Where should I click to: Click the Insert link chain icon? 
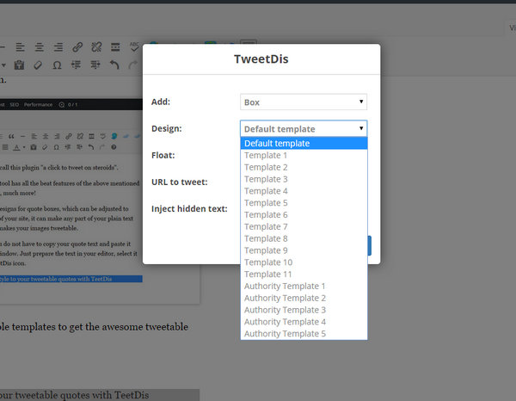[x=77, y=47]
